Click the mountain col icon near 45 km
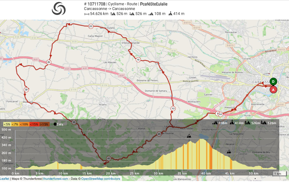The width and height of the screenshot is (289, 182). [229, 152]
